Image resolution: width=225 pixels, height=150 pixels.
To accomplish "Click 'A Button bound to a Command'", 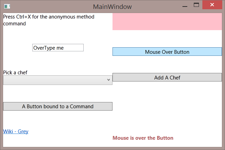I will pyautogui.click(x=58, y=106).
